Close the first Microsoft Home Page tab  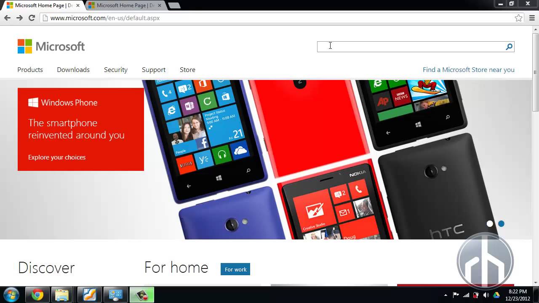pyautogui.click(x=77, y=5)
